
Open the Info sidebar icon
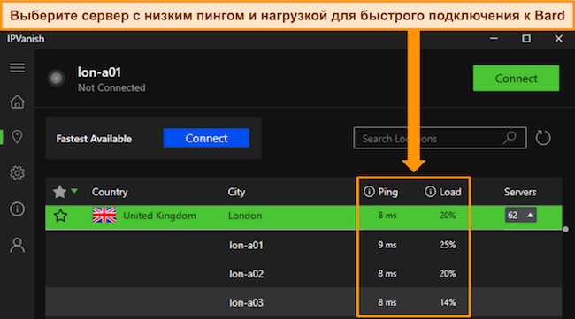click(17, 209)
